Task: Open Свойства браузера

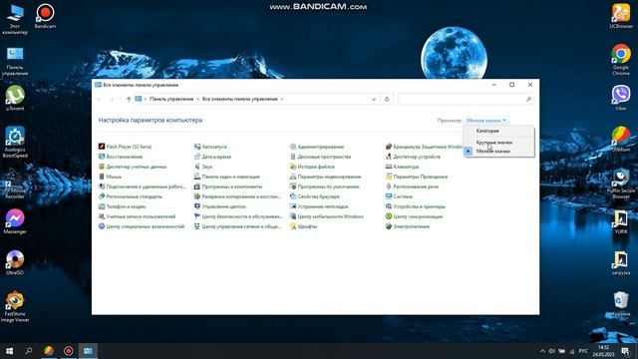Action: [x=315, y=196]
